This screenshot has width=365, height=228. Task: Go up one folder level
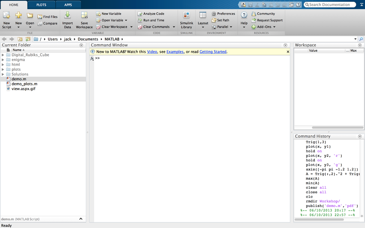pos(20,39)
